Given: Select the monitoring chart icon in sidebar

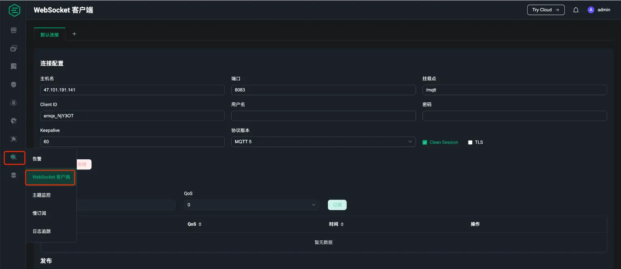Looking at the screenshot, I should (x=13, y=30).
